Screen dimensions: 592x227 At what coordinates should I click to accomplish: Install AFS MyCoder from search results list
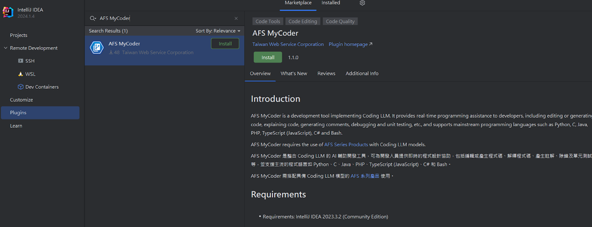click(x=225, y=44)
